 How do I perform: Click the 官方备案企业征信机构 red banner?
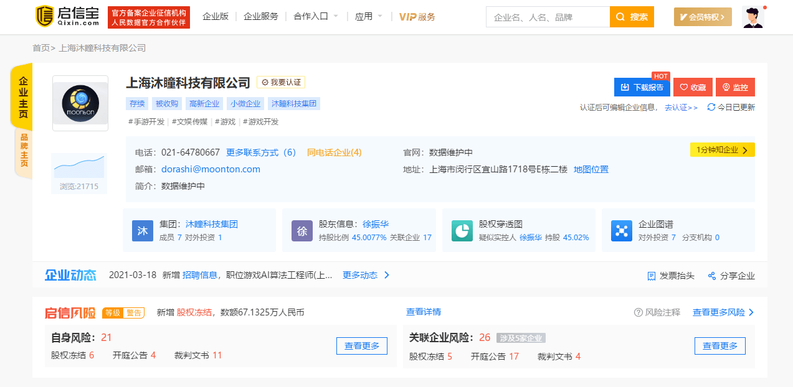[x=149, y=17]
